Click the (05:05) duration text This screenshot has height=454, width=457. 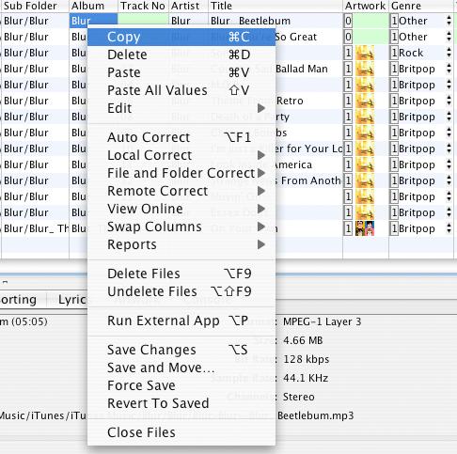[x=29, y=321]
